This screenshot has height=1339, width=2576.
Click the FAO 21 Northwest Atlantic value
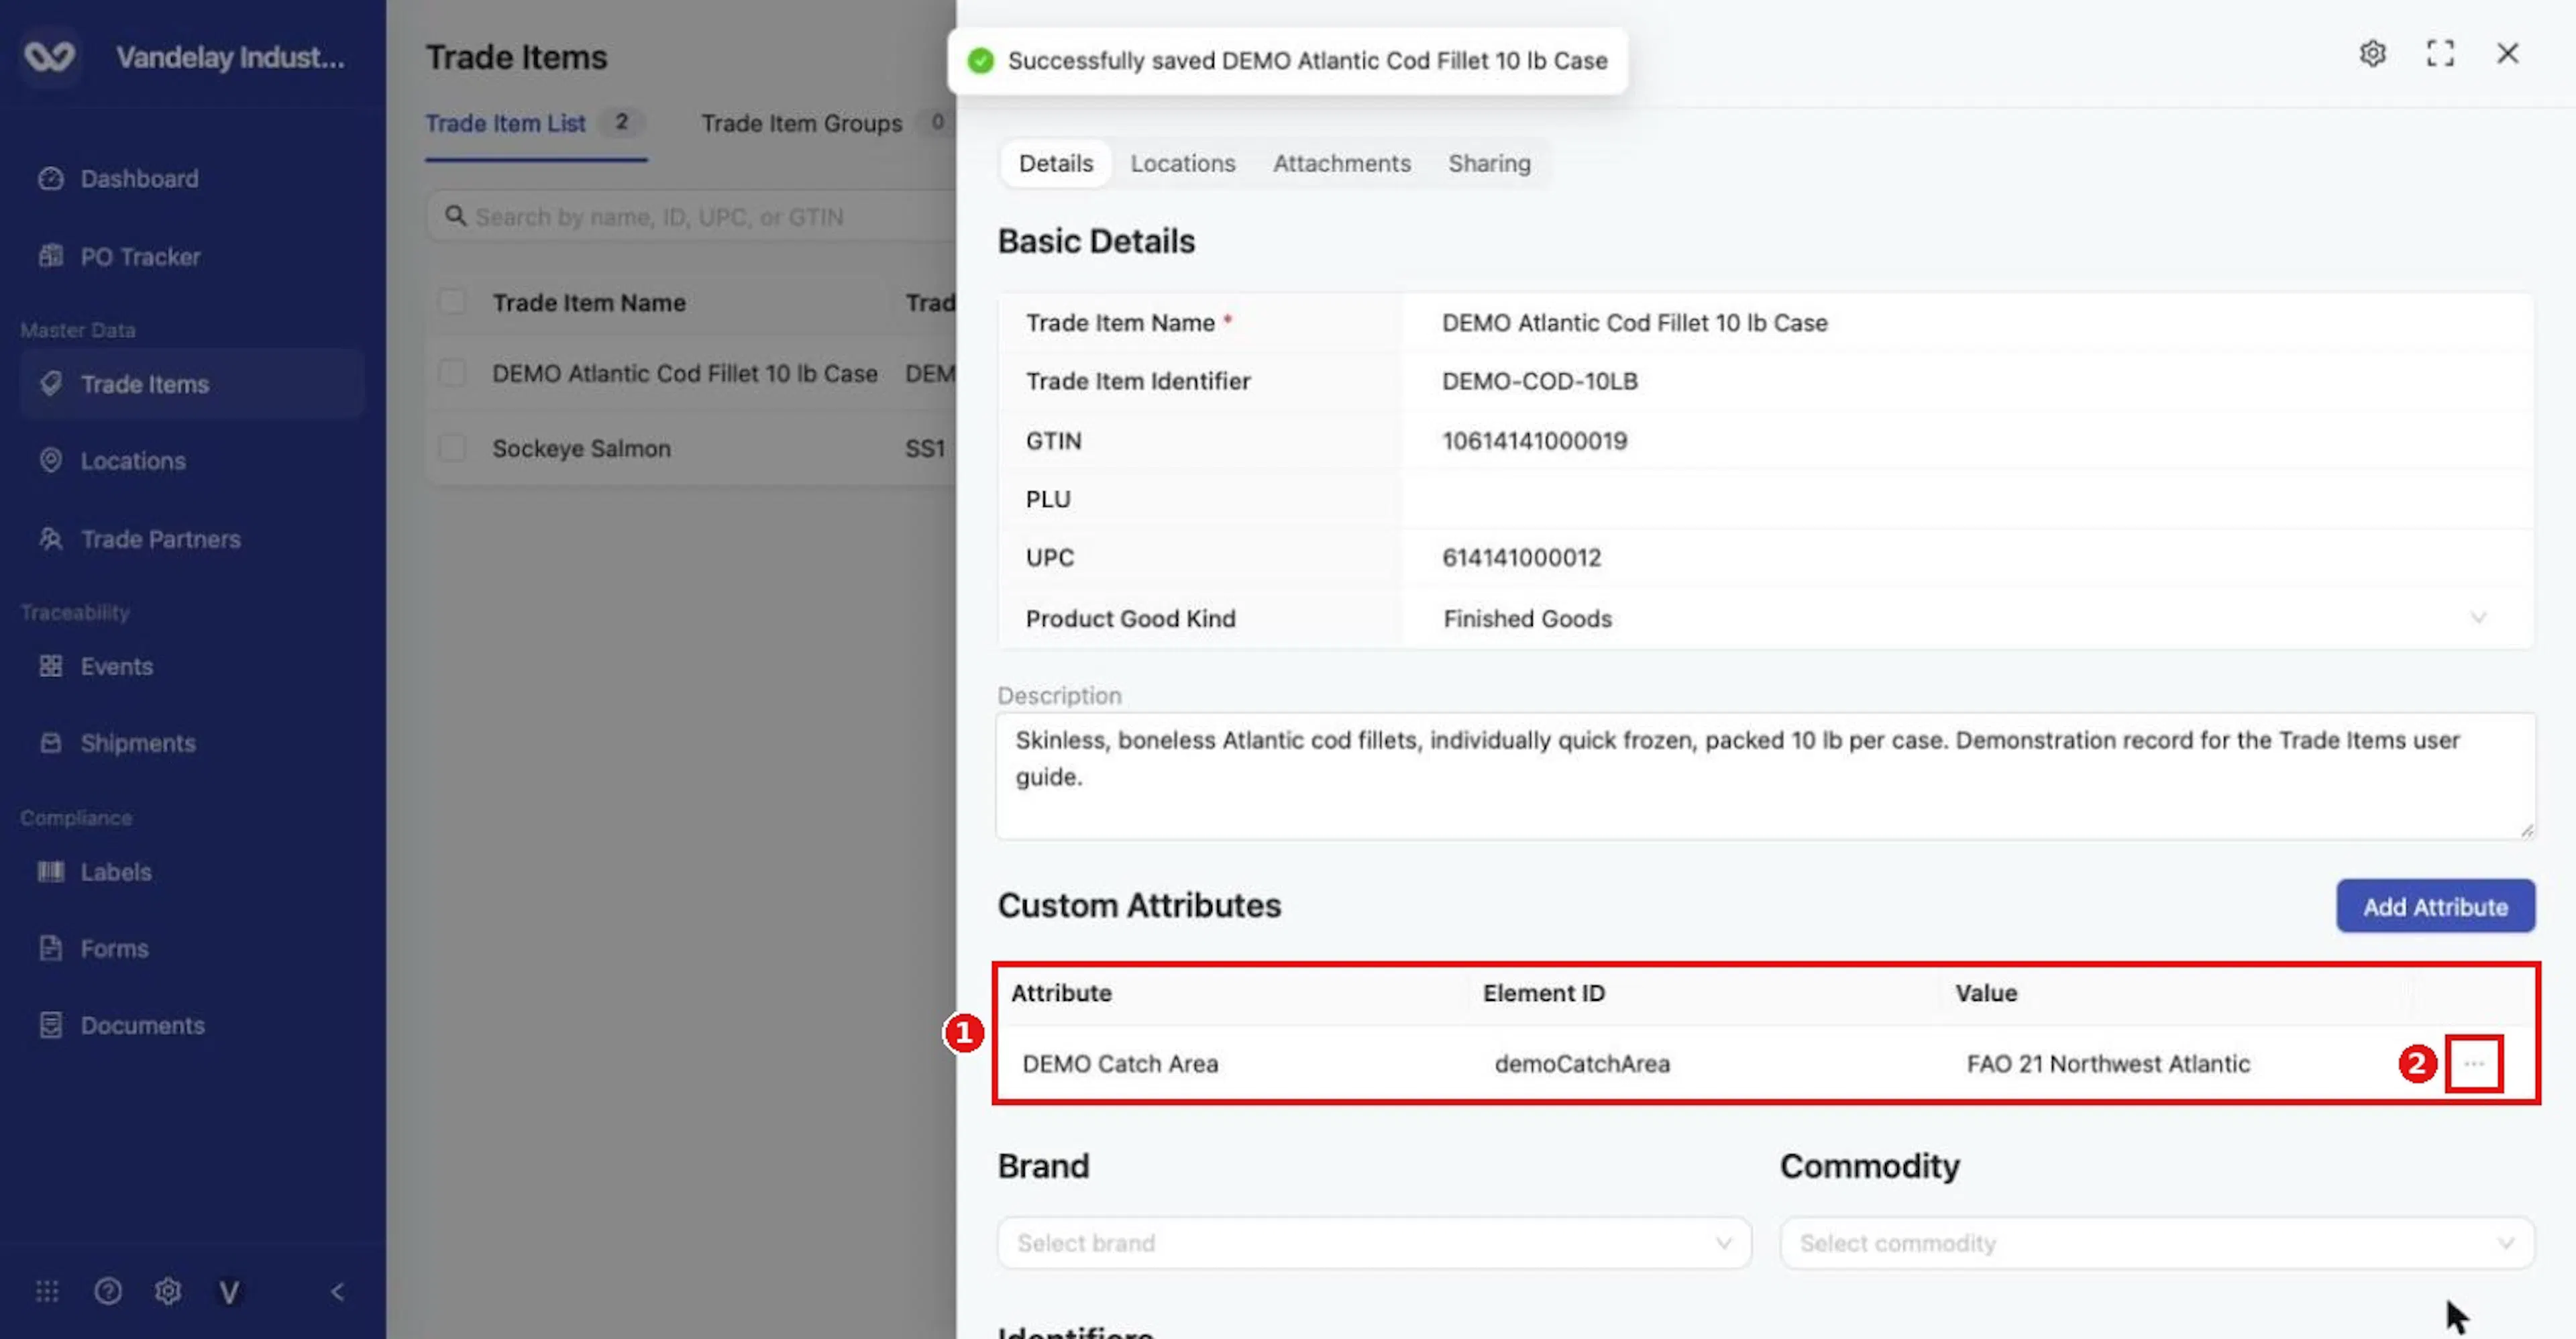pos(2108,1064)
